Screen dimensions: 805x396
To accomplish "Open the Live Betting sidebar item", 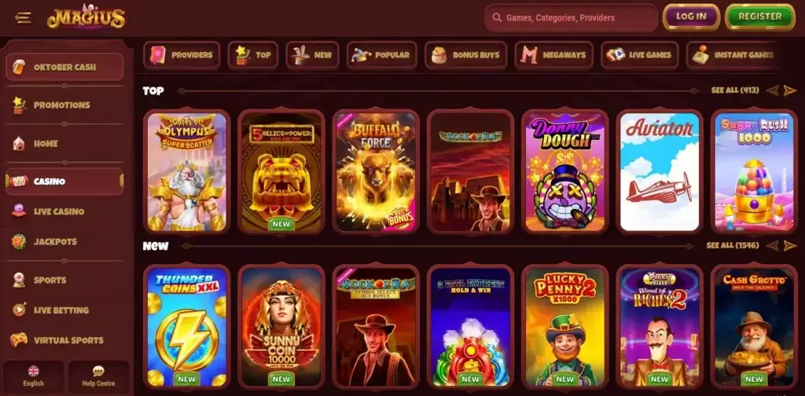I will click(64, 310).
